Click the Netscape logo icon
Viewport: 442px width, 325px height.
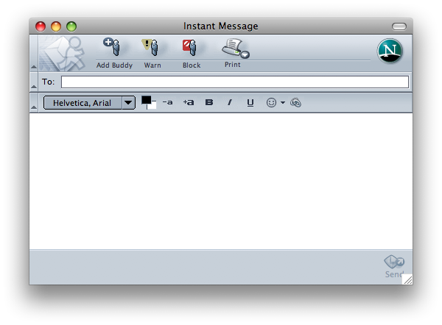click(390, 51)
